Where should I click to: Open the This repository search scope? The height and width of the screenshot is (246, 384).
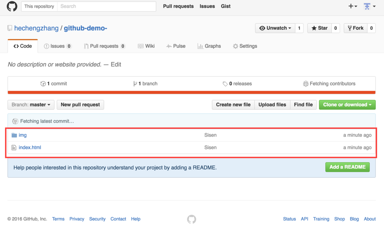[39, 6]
